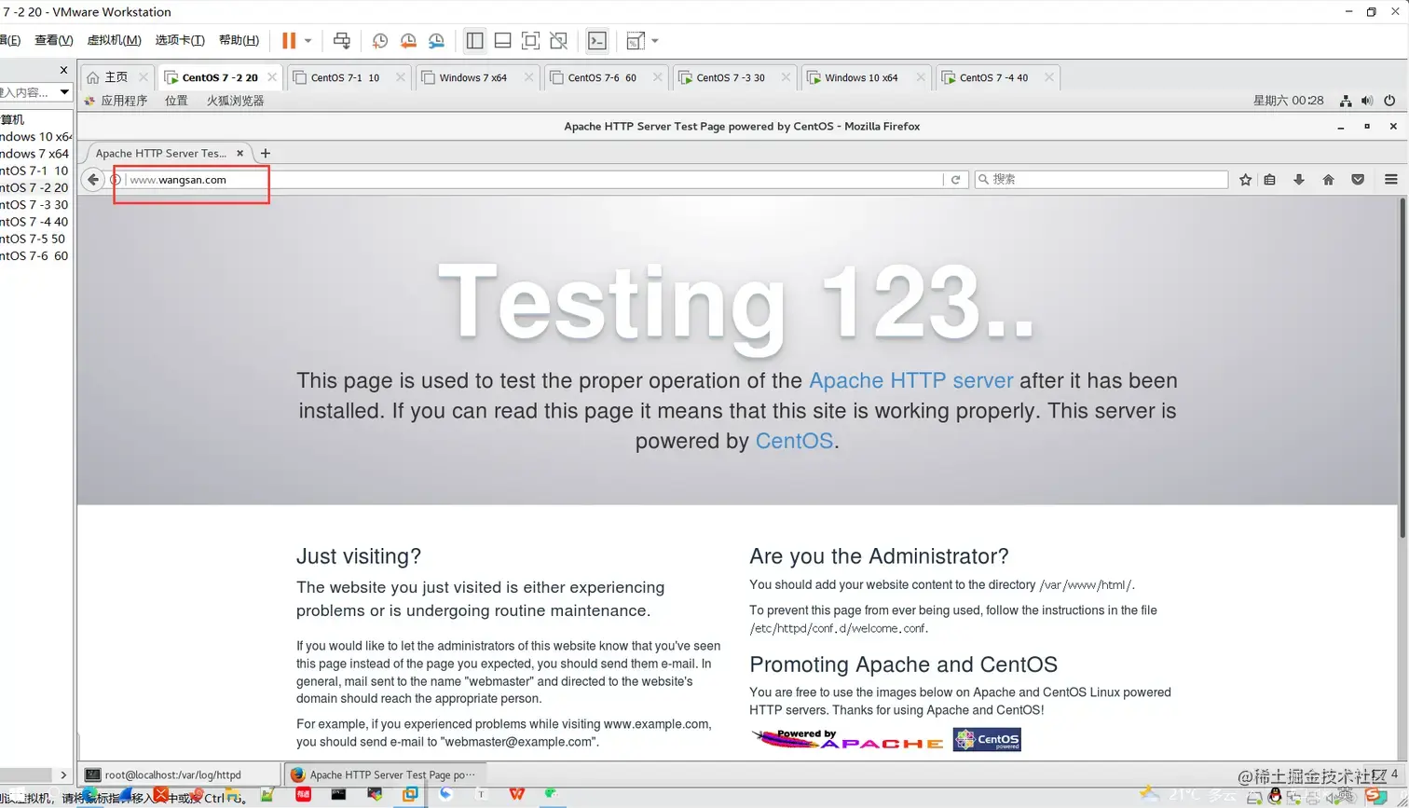Toggle the VMware library sidebar view
The width and height of the screenshot is (1409, 808).
pos(474,40)
